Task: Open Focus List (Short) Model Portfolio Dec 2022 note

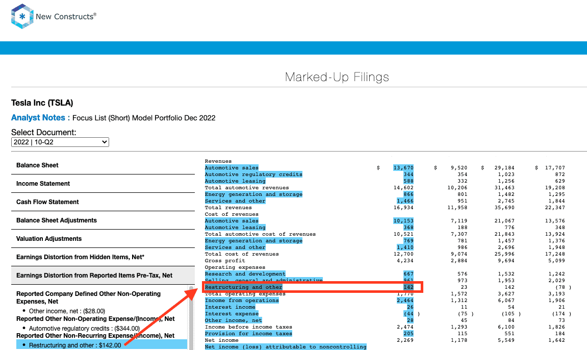Action: click(144, 118)
